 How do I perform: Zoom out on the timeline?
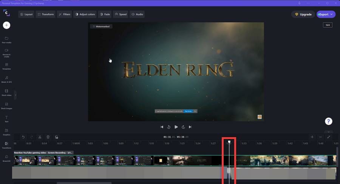point(320,137)
